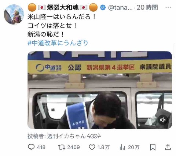Click the 2409 retweet count

click(74, 147)
